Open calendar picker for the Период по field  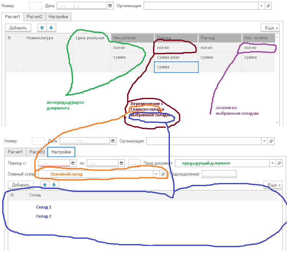click(x=121, y=163)
